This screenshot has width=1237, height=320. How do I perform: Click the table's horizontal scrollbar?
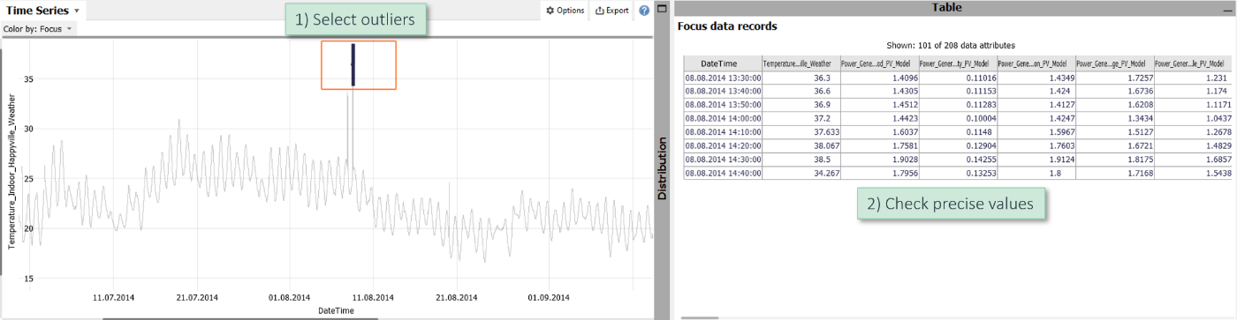click(x=699, y=317)
